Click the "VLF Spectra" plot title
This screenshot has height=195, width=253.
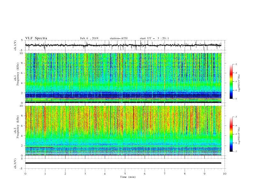click(x=36, y=38)
